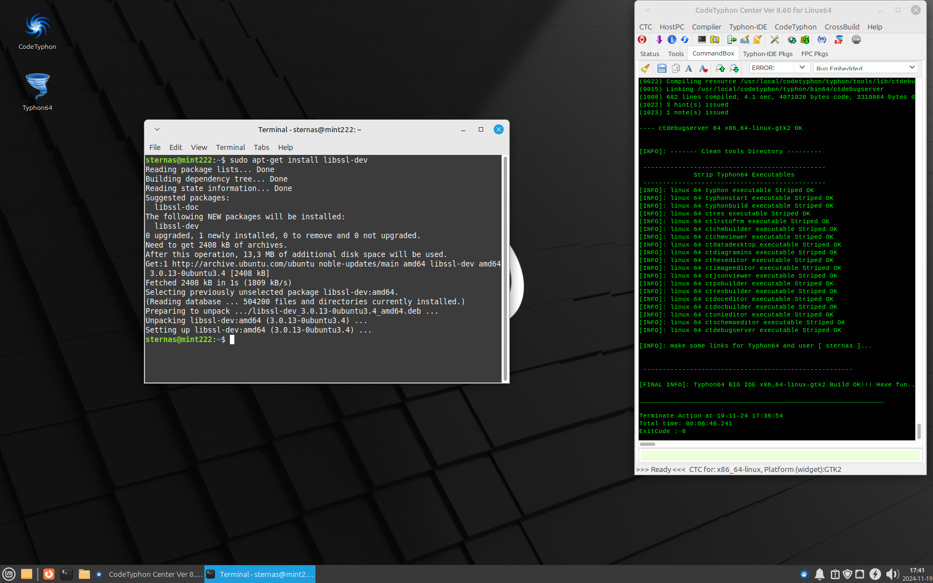Switch to the FPC Pkgs tab
This screenshot has width=933, height=583.
[x=814, y=54]
